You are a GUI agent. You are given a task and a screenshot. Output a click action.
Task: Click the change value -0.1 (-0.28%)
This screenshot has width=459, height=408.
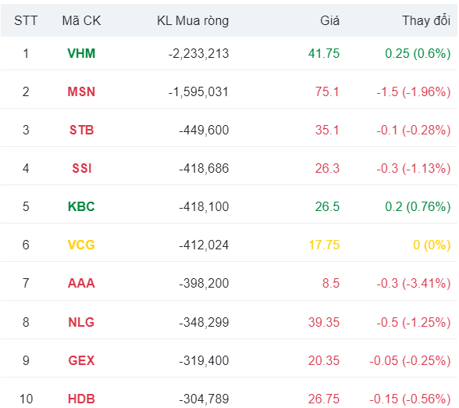[x=414, y=131]
